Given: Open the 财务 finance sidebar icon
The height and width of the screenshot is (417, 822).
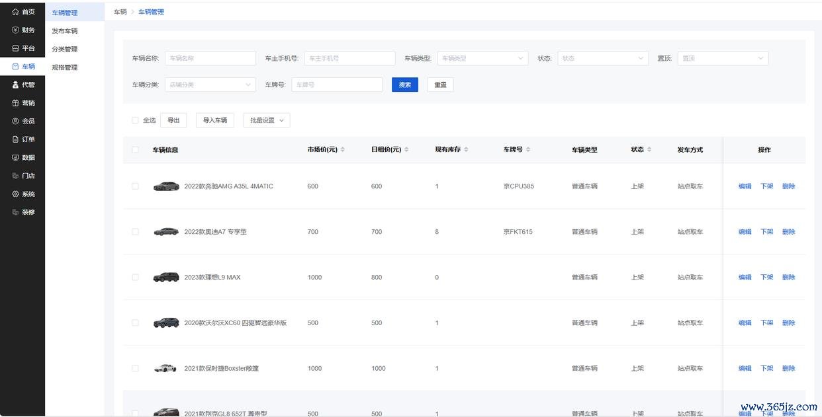Looking at the screenshot, I should tap(16, 30).
